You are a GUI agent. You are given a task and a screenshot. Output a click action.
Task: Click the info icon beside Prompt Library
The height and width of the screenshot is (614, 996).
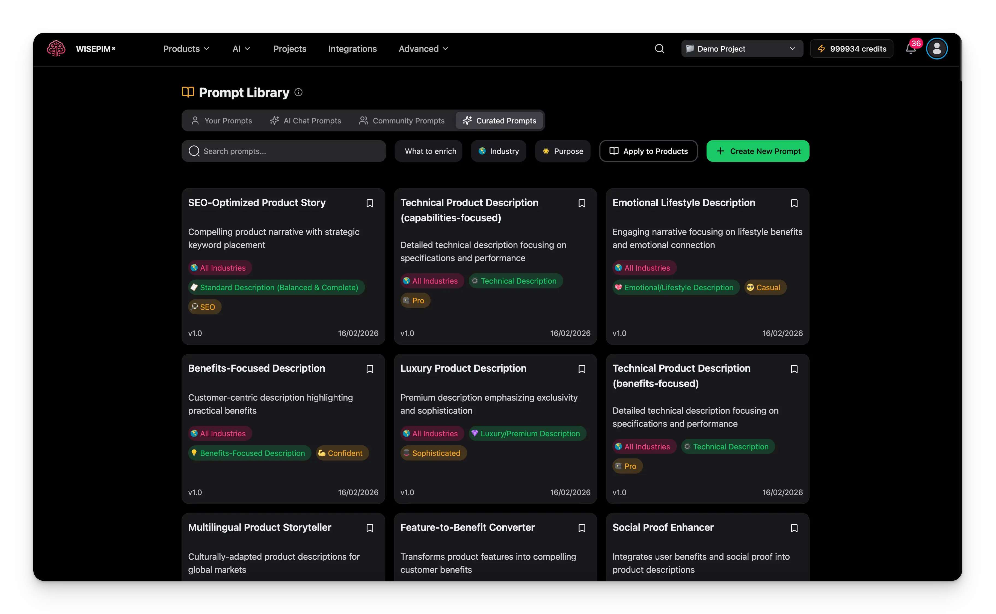(298, 92)
